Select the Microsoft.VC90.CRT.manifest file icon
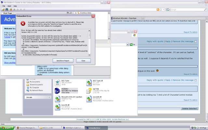Screen dimensions: 208x130 point(58,99)
